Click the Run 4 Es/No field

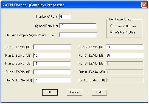point(52,72)
